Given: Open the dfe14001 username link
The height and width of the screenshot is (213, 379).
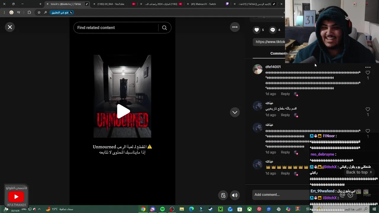Looking at the screenshot, I should (273, 67).
